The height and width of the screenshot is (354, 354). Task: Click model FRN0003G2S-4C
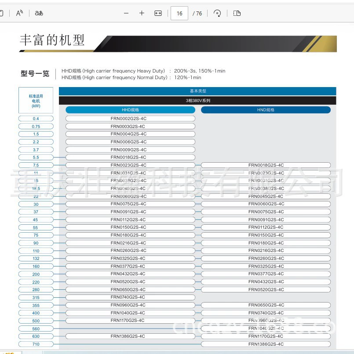130,127
